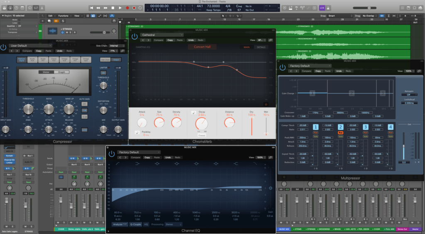
Task: Toggle Channel EQ low shelf band icon
Action: tap(137, 164)
